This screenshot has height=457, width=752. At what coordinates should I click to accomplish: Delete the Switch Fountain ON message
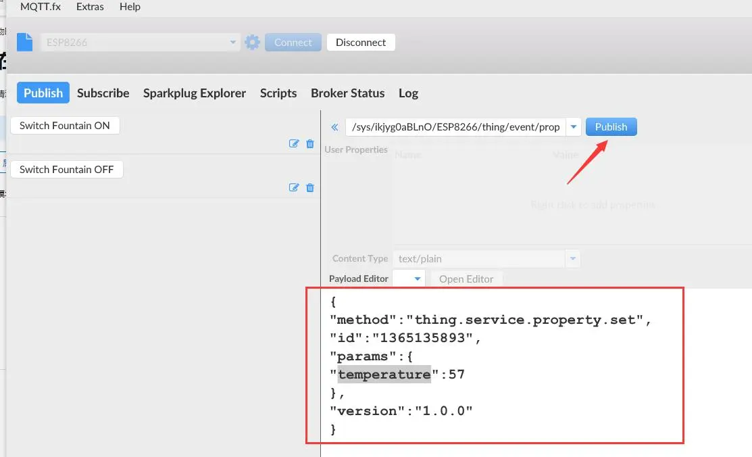(310, 143)
